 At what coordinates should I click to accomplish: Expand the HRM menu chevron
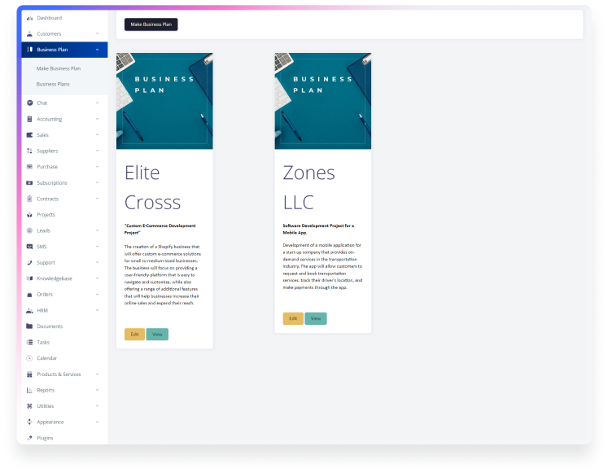pyautogui.click(x=98, y=310)
